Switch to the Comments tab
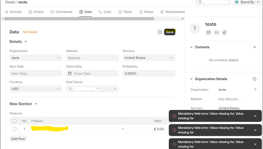The image size is (263, 149). pos(61,12)
